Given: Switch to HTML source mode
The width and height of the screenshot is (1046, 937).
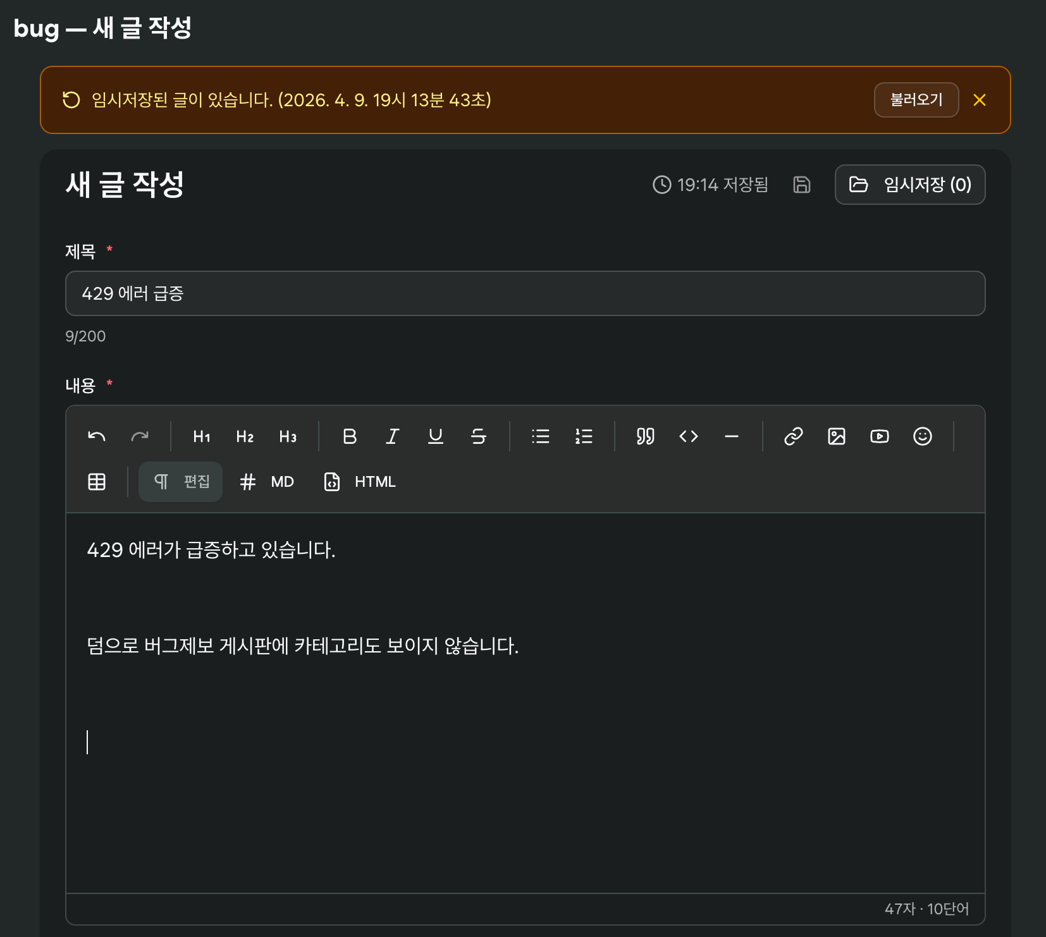Looking at the screenshot, I should 360,482.
